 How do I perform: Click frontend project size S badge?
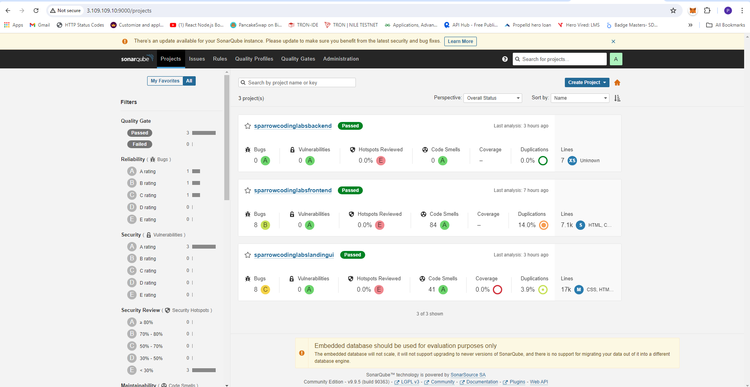[x=581, y=225]
